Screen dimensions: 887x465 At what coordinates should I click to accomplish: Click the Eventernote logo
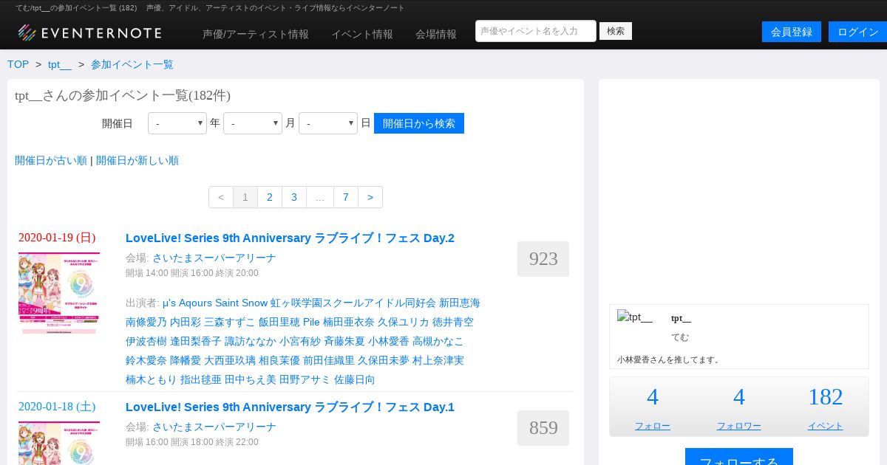click(89, 32)
